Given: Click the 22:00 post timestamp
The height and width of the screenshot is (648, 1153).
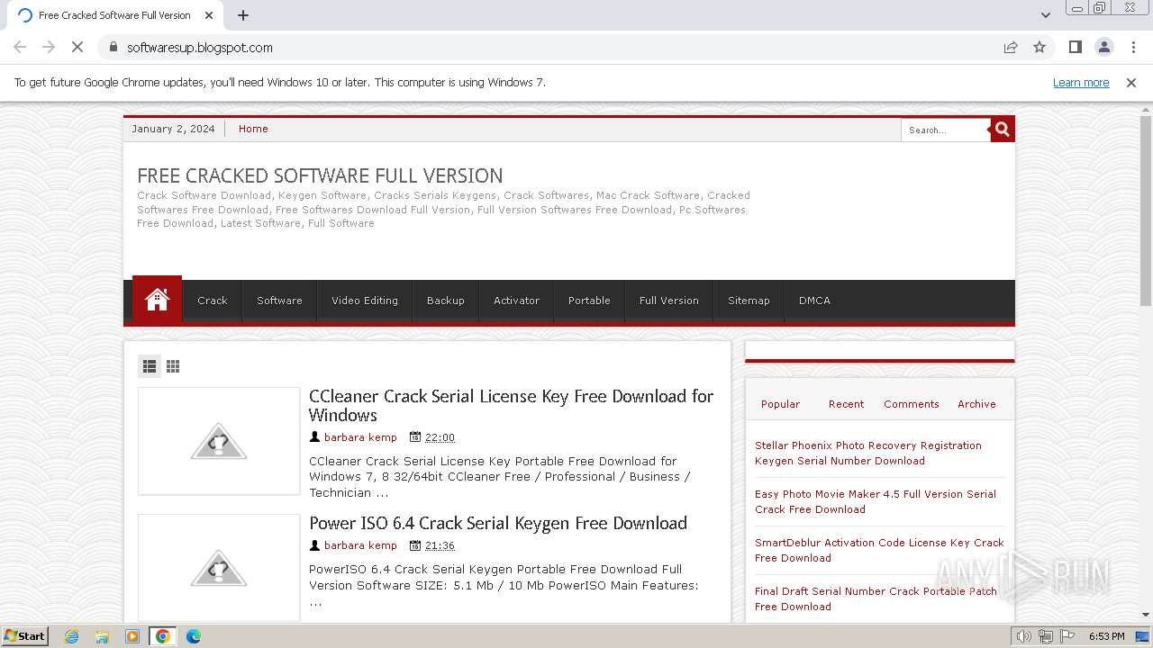Looking at the screenshot, I should (x=440, y=437).
